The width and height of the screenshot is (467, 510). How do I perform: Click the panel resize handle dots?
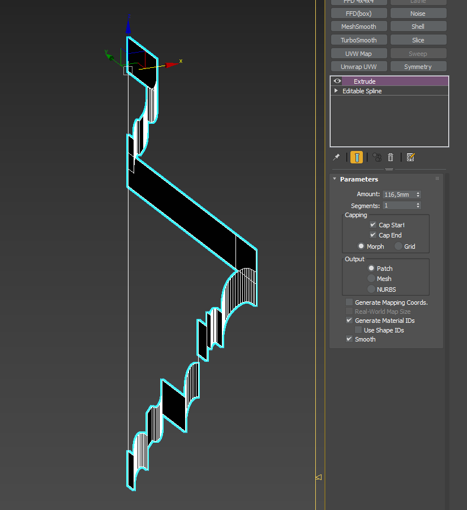click(389, 169)
